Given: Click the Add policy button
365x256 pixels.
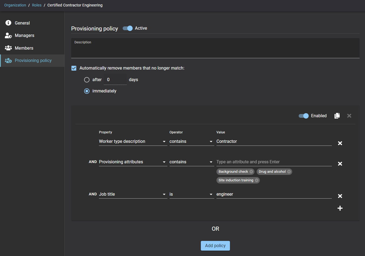Looking at the screenshot, I should (215, 246).
